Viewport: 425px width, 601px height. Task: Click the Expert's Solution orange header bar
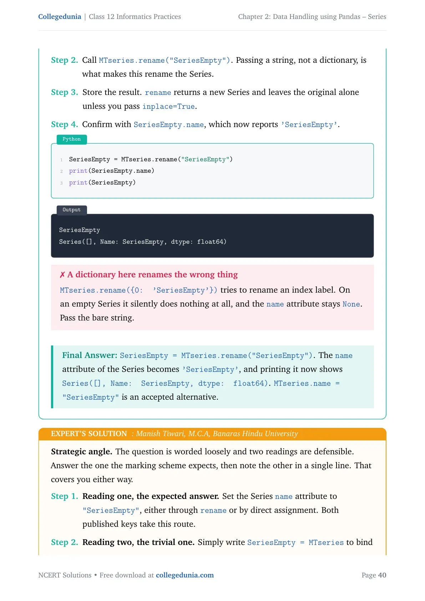click(212, 434)
